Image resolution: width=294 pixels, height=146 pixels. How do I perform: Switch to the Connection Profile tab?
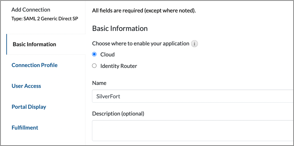pos(34,65)
